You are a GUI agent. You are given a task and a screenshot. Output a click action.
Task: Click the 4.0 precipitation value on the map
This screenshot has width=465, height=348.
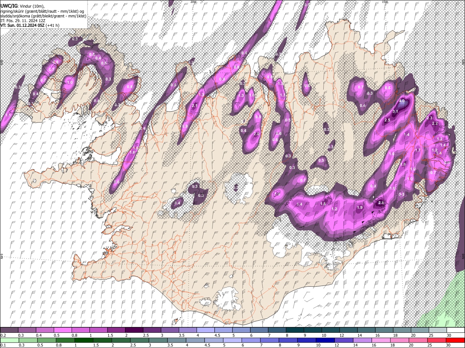tap(402, 101)
